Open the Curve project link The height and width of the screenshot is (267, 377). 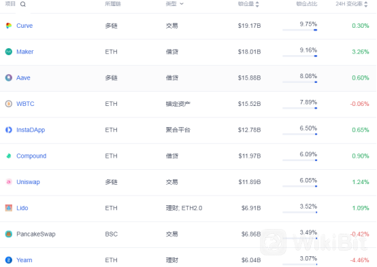coord(24,26)
